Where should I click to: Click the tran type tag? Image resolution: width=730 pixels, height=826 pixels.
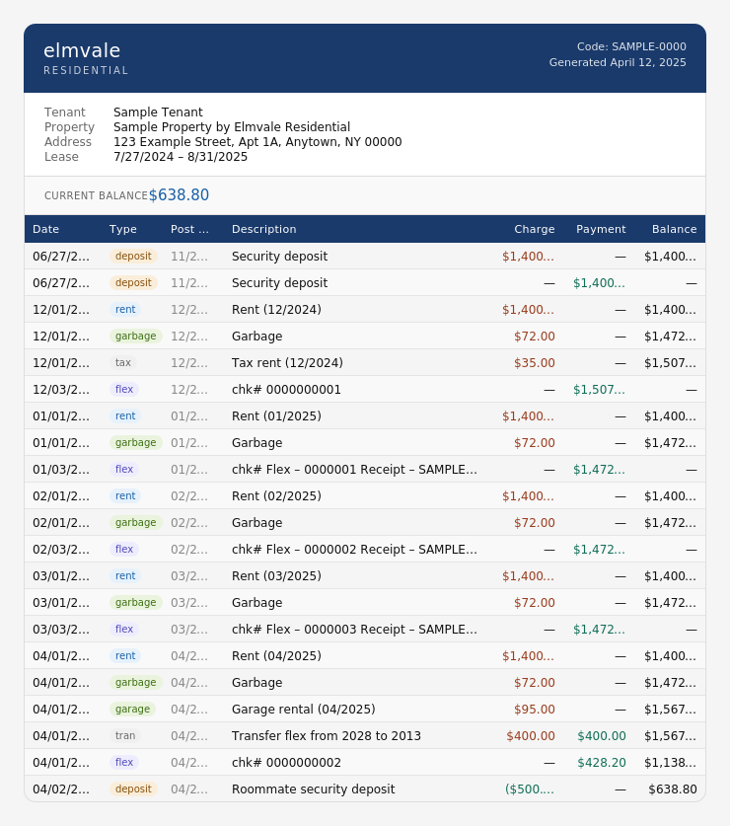click(x=125, y=735)
